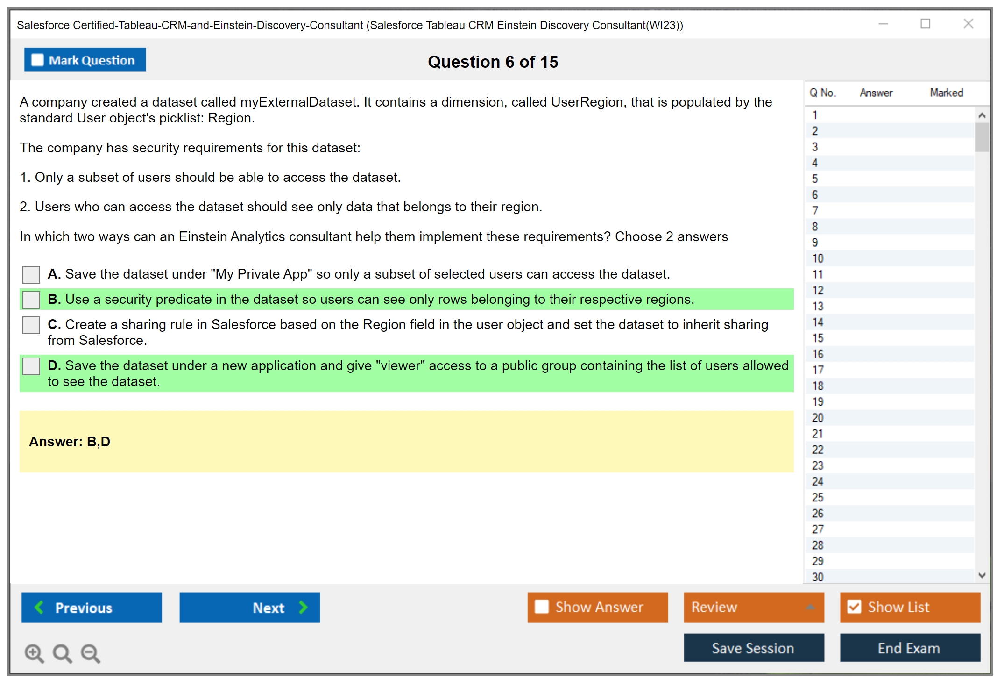This screenshot has width=1004, height=687.
Task: Tick answer option D checkbox
Action: [31, 366]
